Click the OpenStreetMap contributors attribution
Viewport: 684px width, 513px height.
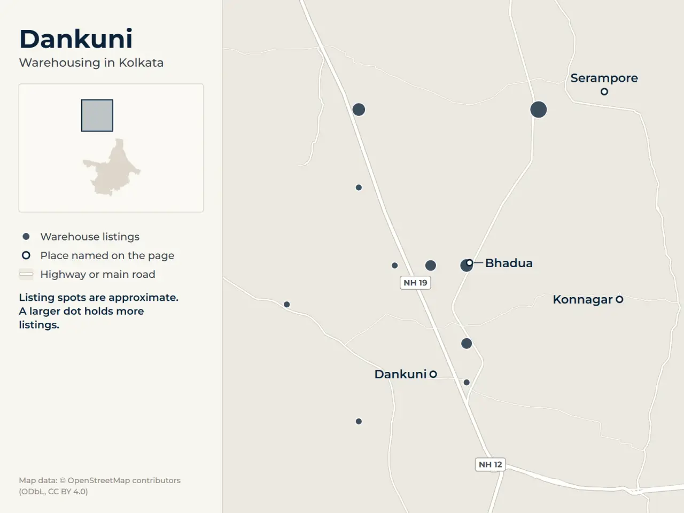99,486
